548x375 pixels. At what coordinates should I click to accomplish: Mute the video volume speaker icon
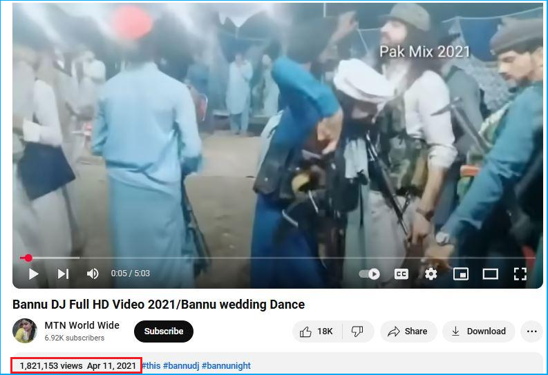93,274
